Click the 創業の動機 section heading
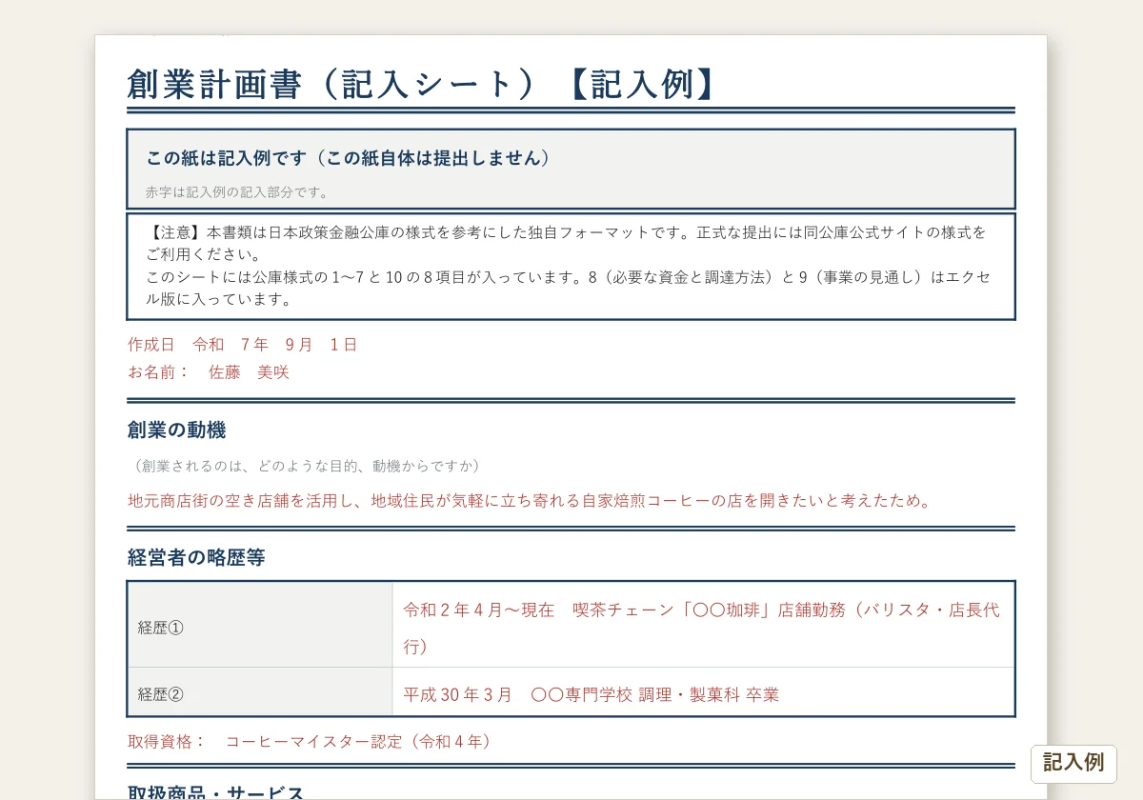 tap(177, 430)
